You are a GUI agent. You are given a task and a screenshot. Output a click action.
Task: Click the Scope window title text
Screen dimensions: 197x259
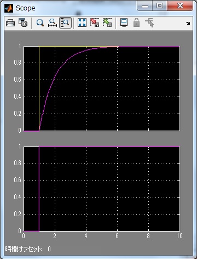26,8
